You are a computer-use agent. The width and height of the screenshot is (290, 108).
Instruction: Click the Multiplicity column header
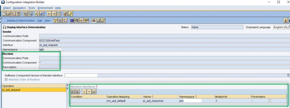(x=233, y=97)
